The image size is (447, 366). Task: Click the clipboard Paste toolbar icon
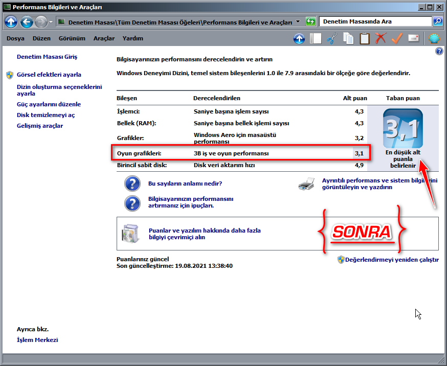click(x=364, y=38)
